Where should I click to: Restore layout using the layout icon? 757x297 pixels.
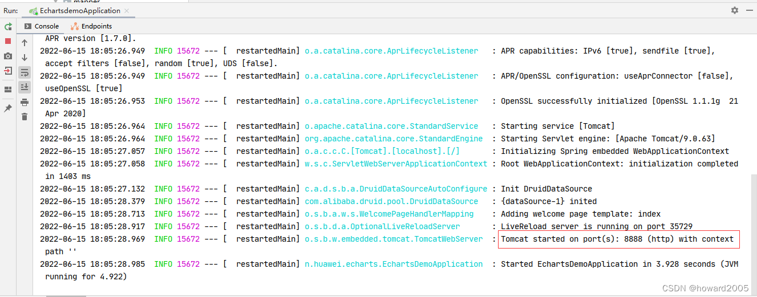(x=8, y=89)
